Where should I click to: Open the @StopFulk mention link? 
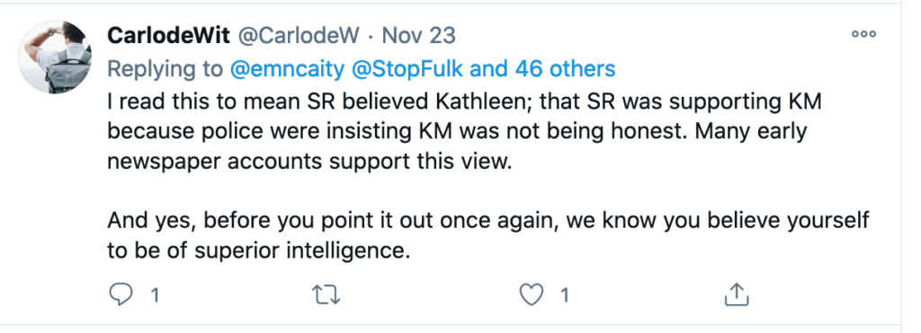(407, 69)
